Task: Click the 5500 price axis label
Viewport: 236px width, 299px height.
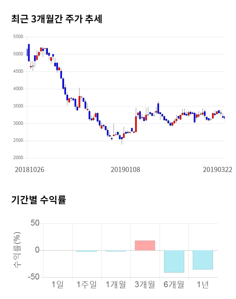Action: [x=18, y=37]
